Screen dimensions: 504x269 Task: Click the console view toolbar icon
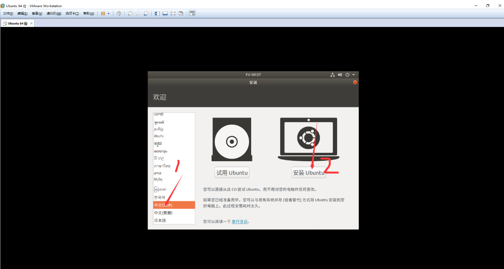192,13
